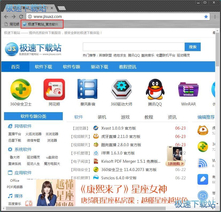Open the 软件下载 nav item

(x=43, y=67)
